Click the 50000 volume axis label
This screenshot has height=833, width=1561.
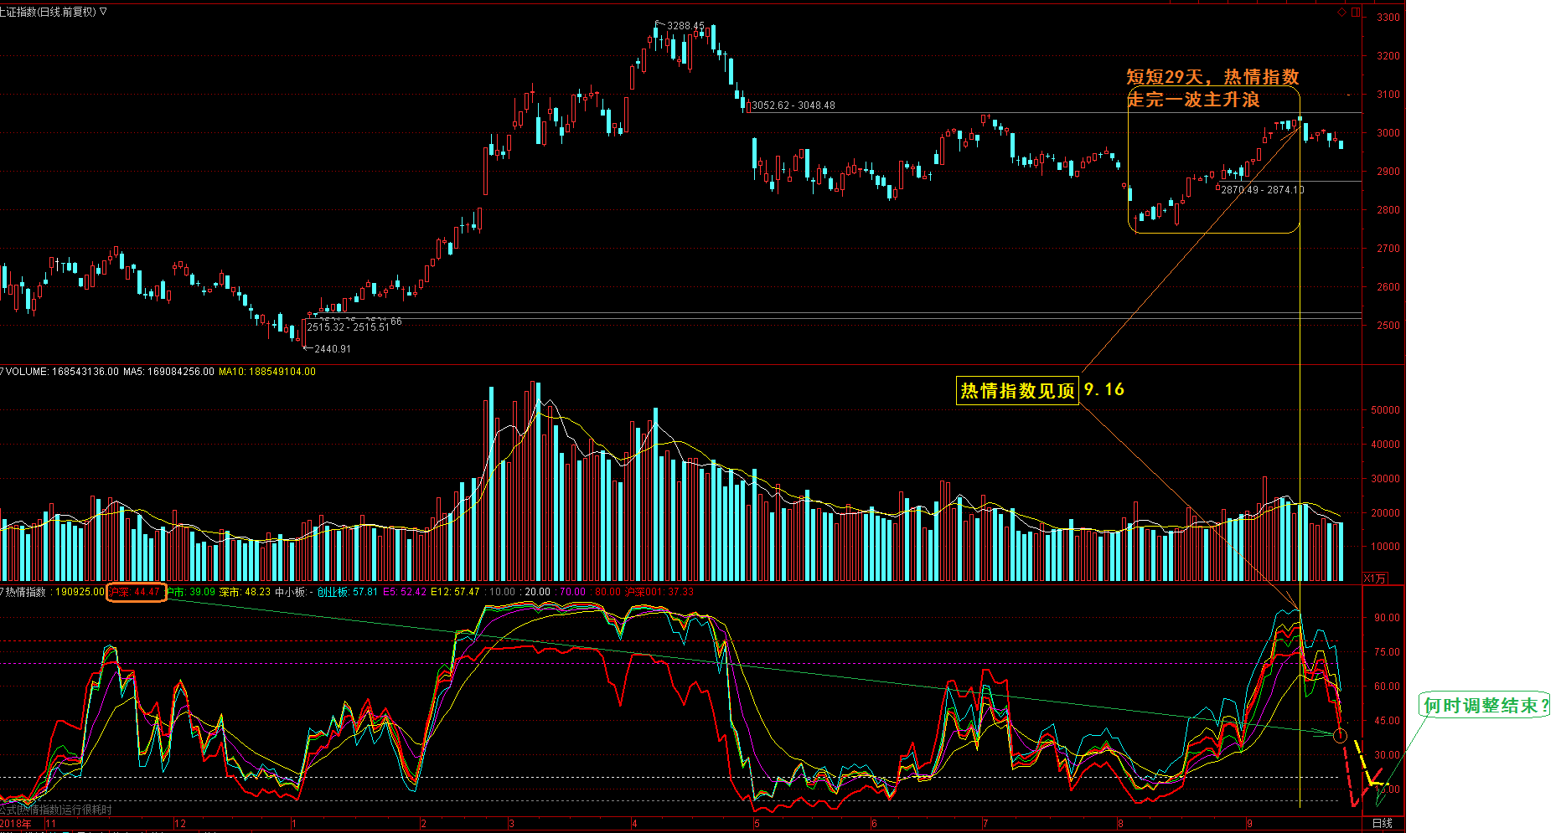(1385, 410)
